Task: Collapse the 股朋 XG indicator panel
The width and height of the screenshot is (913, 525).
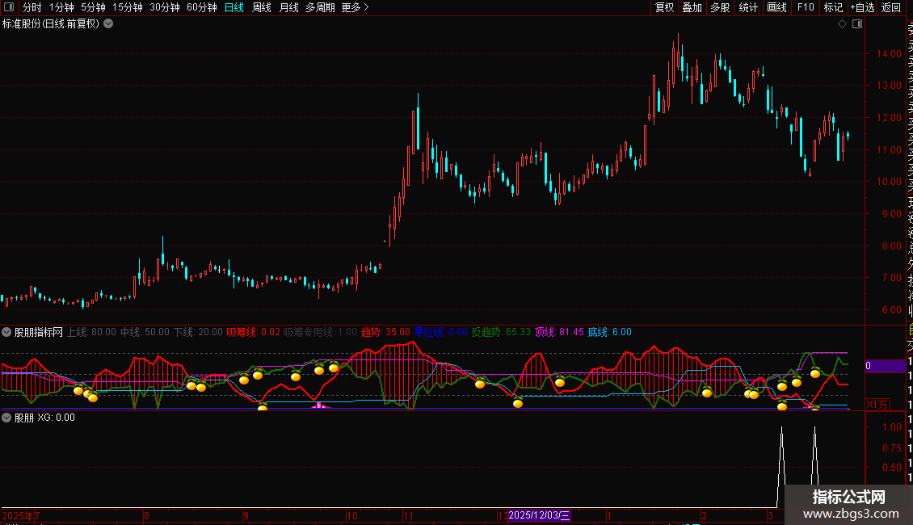Action: pos(6,418)
